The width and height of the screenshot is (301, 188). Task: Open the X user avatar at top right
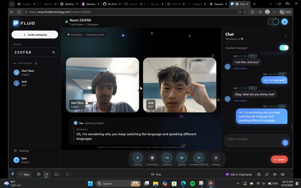[x=285, y=22]
